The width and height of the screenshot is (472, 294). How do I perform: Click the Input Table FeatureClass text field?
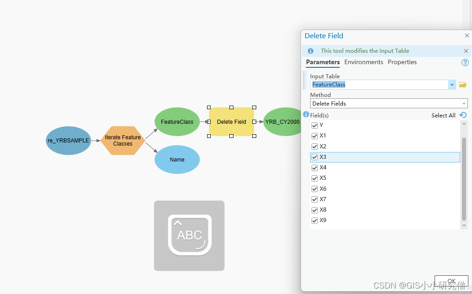(379, 85)
